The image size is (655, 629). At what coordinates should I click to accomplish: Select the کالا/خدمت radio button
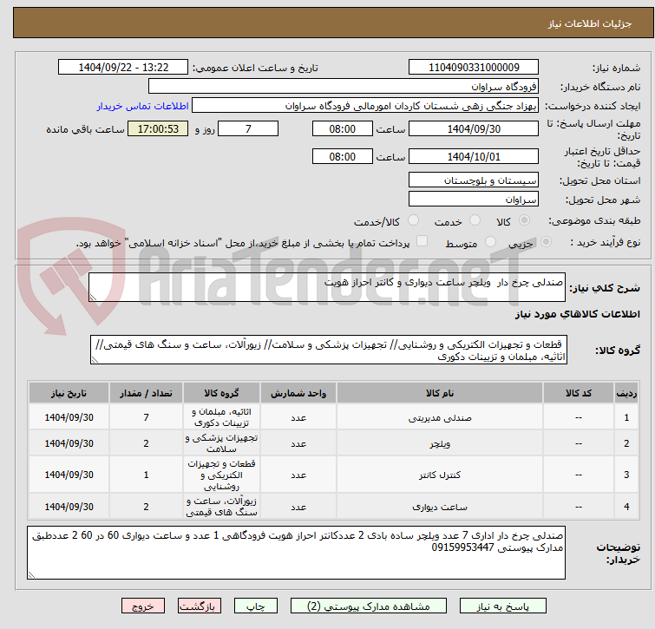click(x=413, y=220)
